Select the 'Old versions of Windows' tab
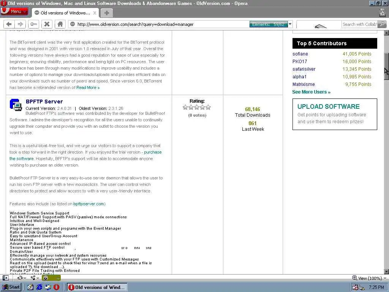Image resolution: width=389 pixels, height=292 pixels. [x=65, y=13]
